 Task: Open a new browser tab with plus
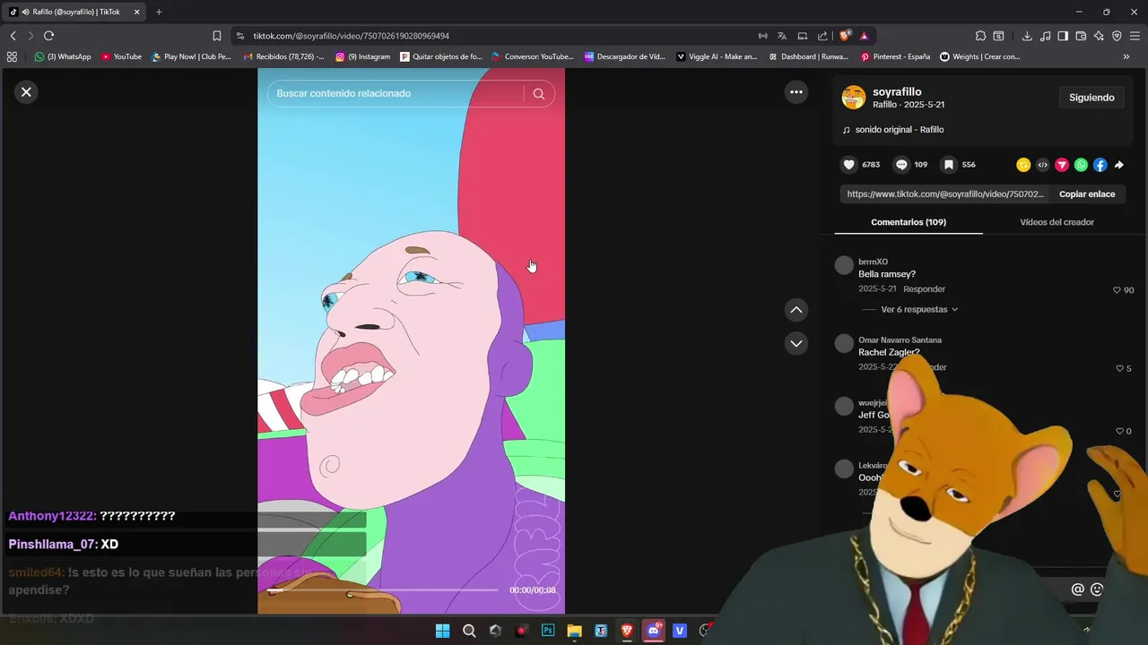point(159,12)
